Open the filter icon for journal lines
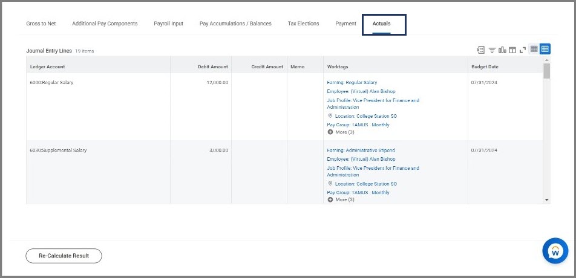The image size is (576, 278). [x=492, y=50]
